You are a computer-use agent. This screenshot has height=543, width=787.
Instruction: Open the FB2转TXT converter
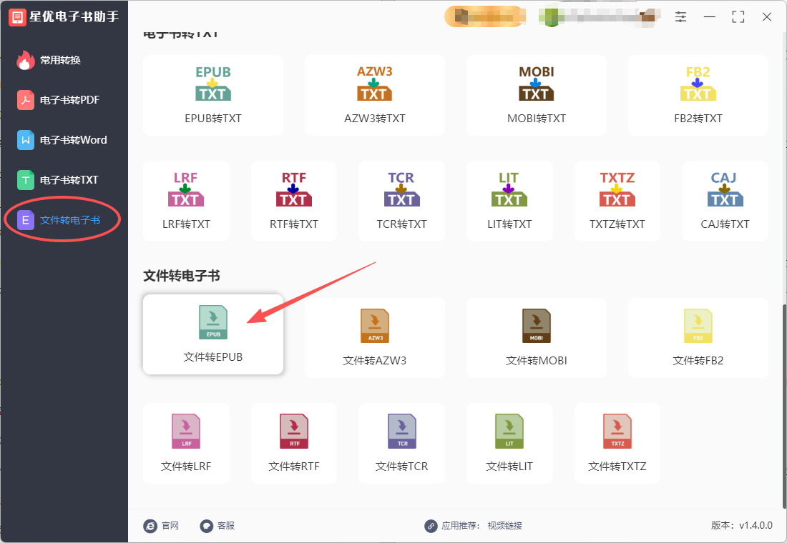point(698,95)
